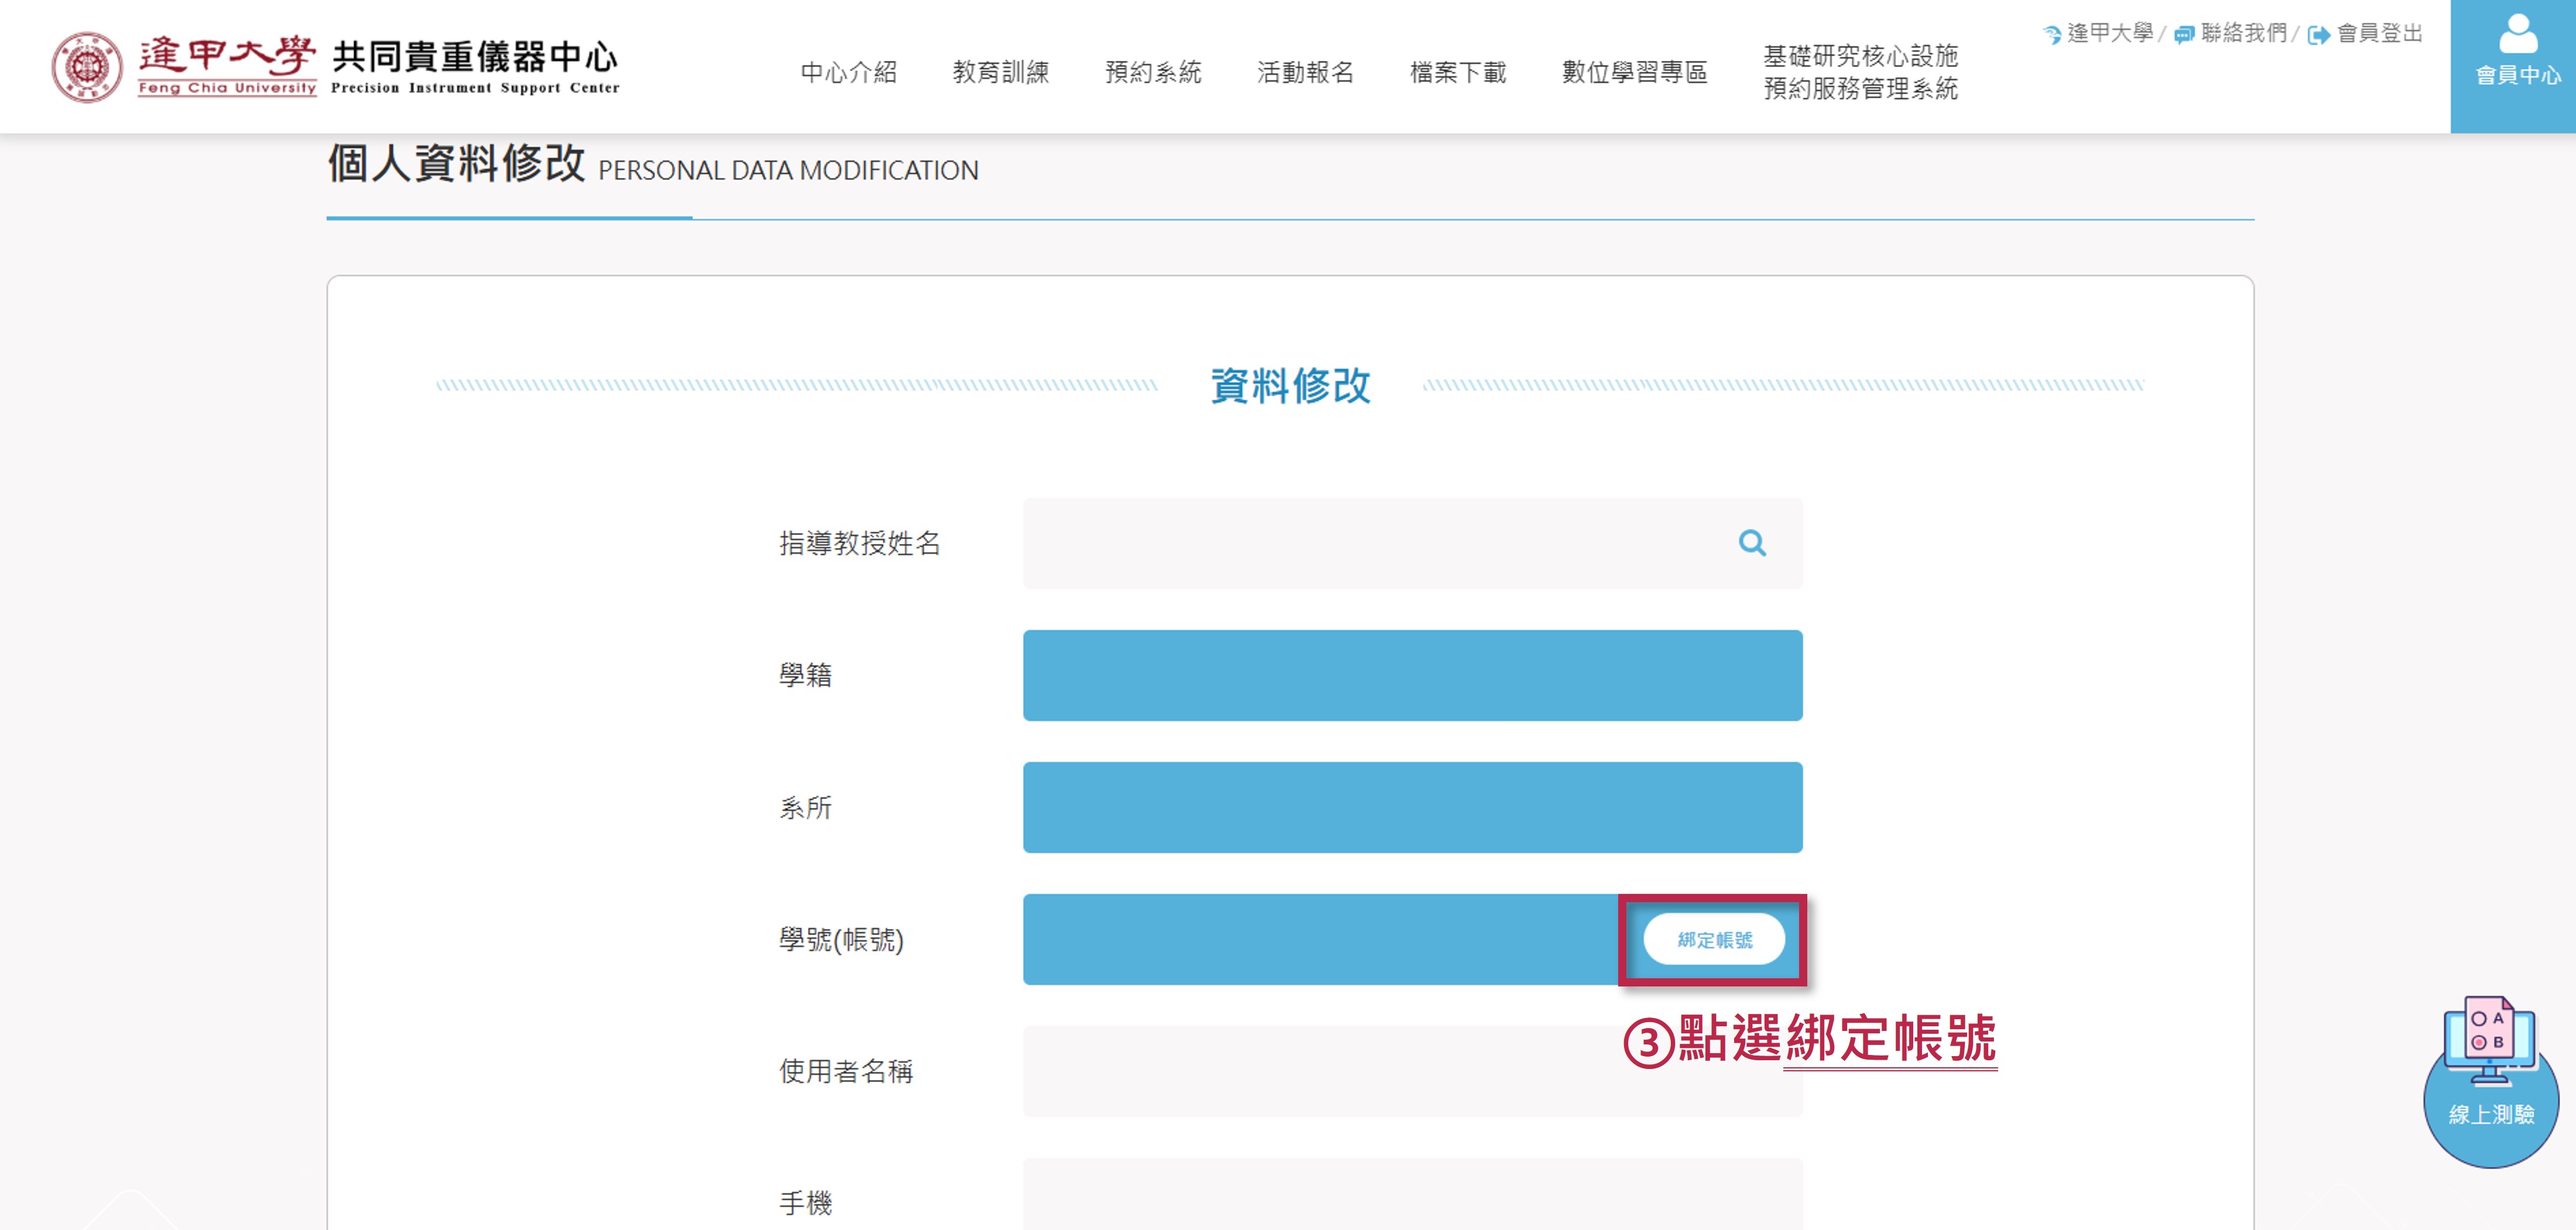
Task: Open the 活動報名 menu item
Action: [1305, 72]
